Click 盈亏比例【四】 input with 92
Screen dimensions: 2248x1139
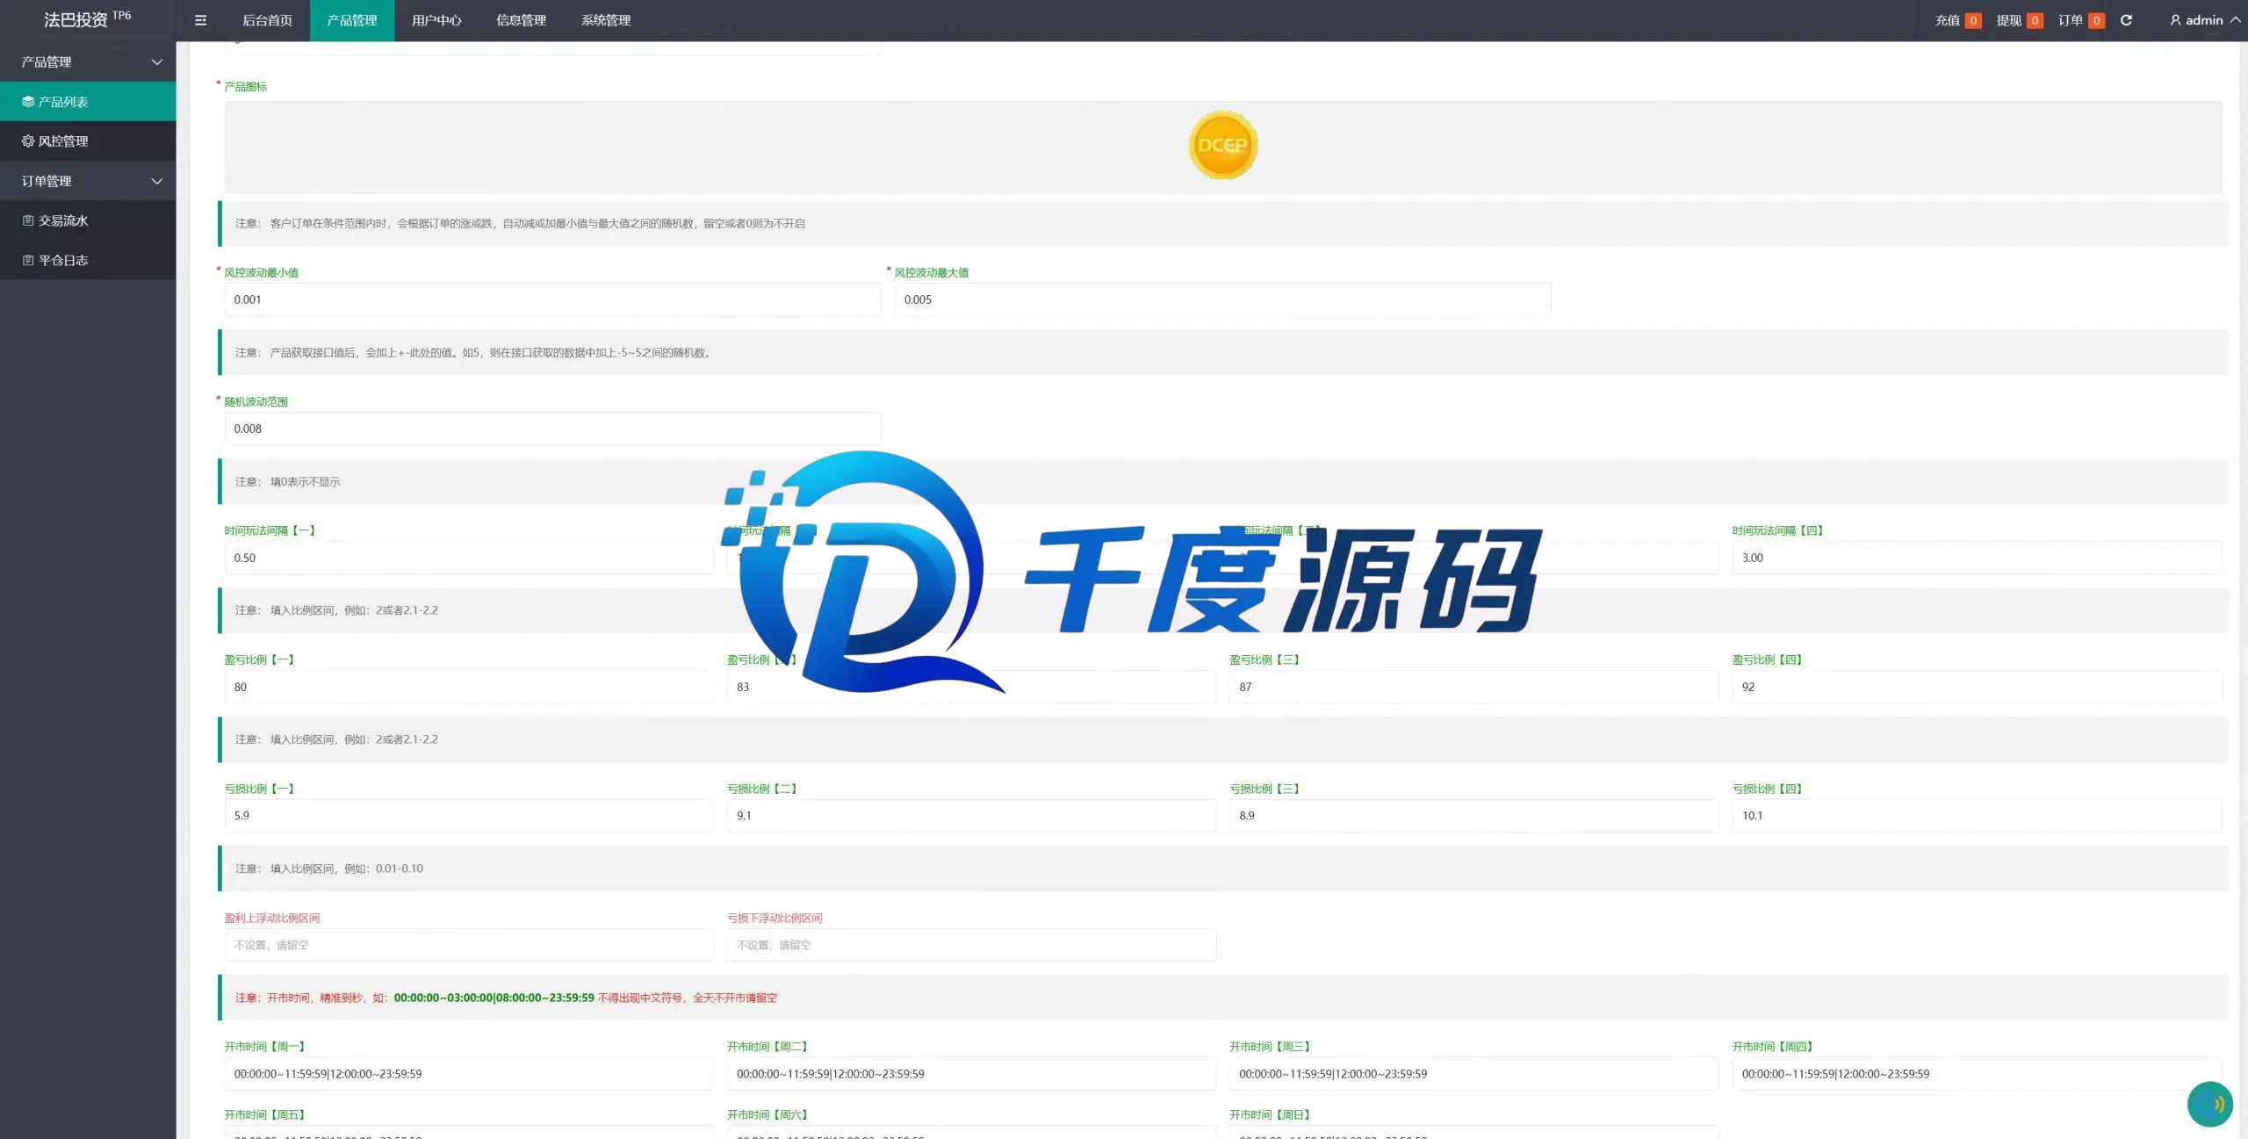(1977, 687)
